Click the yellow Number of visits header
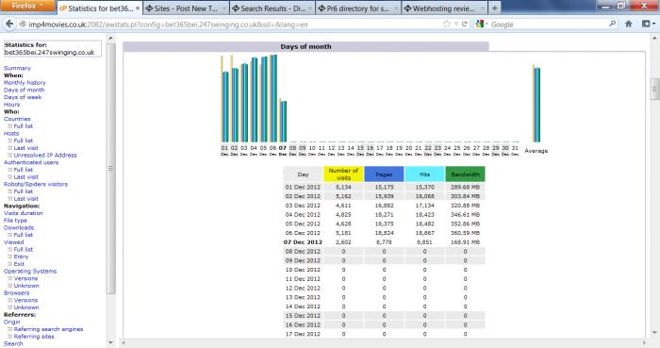This screenshot has height=348, width=660. tap(343, 174)
